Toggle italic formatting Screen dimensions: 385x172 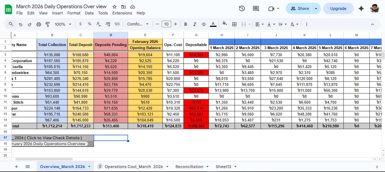click(195, 24)
